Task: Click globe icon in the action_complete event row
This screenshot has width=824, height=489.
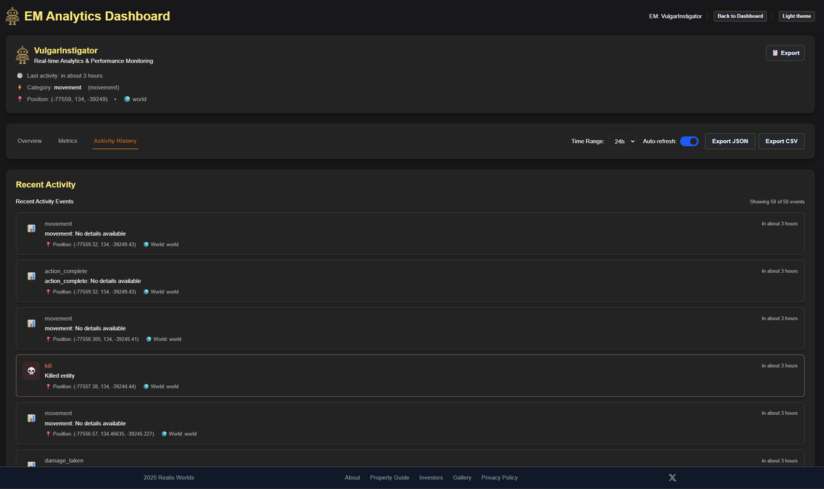Action: coord(146,292)
